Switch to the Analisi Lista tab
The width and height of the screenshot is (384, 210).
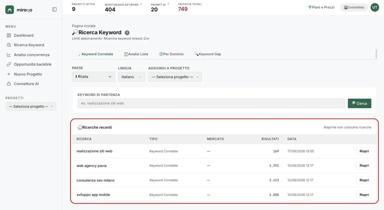point(136,54)
